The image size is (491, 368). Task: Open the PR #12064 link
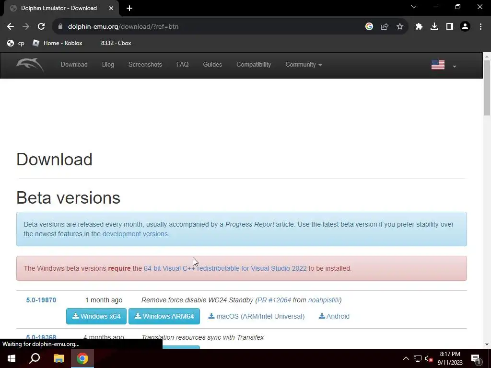[274, 300]
